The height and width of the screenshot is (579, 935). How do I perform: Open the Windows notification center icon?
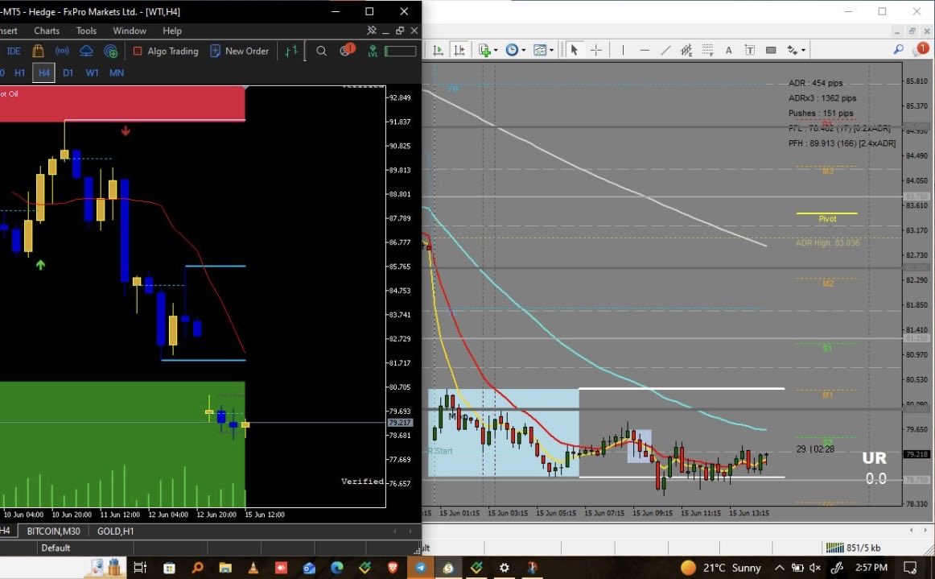910,568
